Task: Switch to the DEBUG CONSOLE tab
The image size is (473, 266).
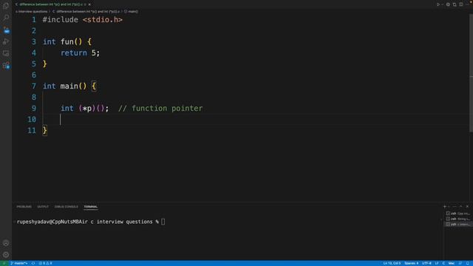Action: point(66,207)
